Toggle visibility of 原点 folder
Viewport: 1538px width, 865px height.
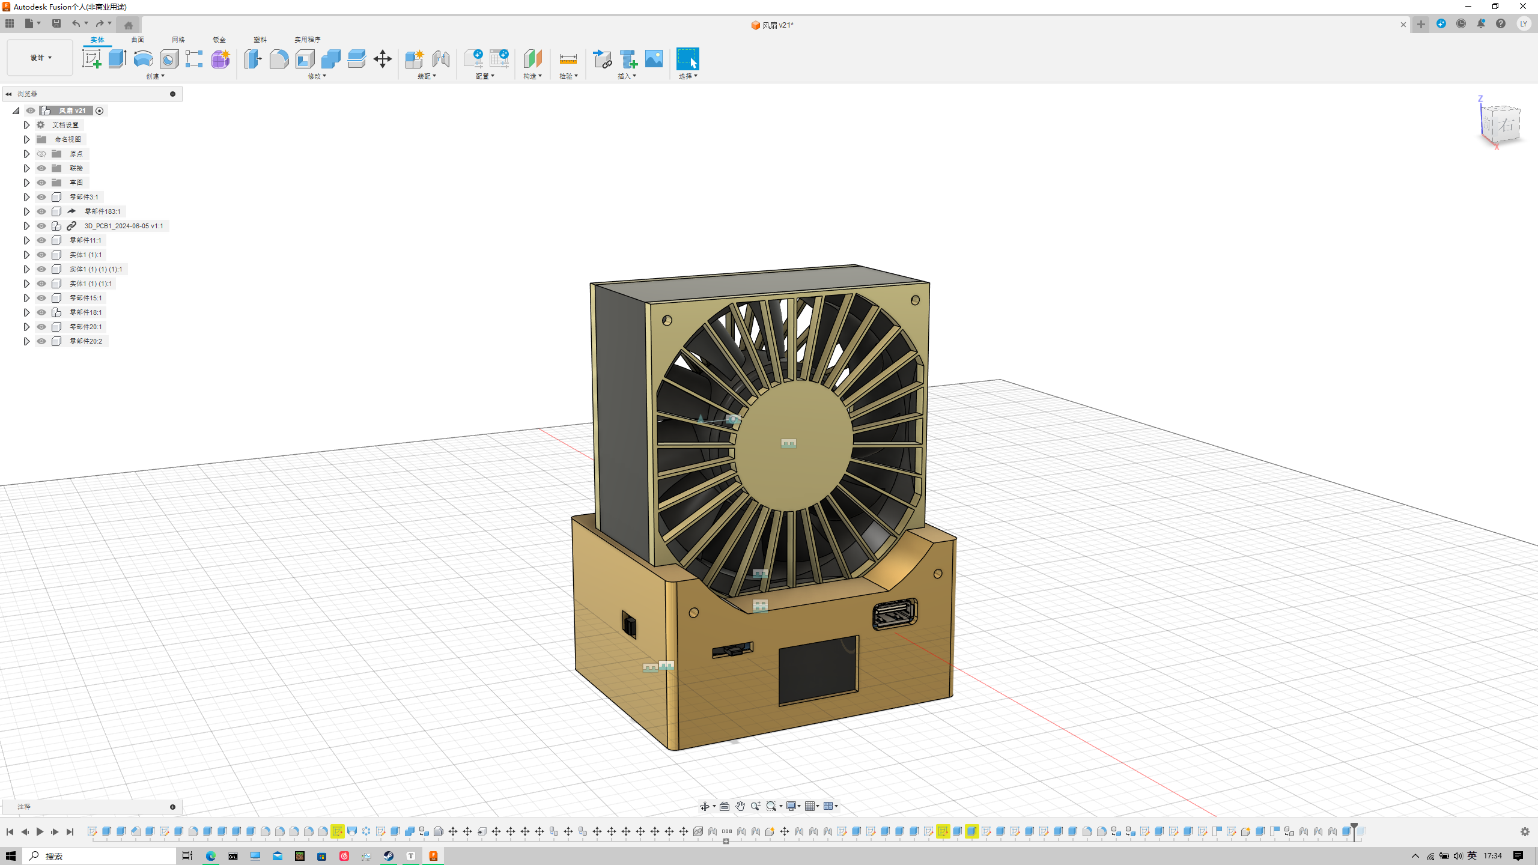point(41,154)
